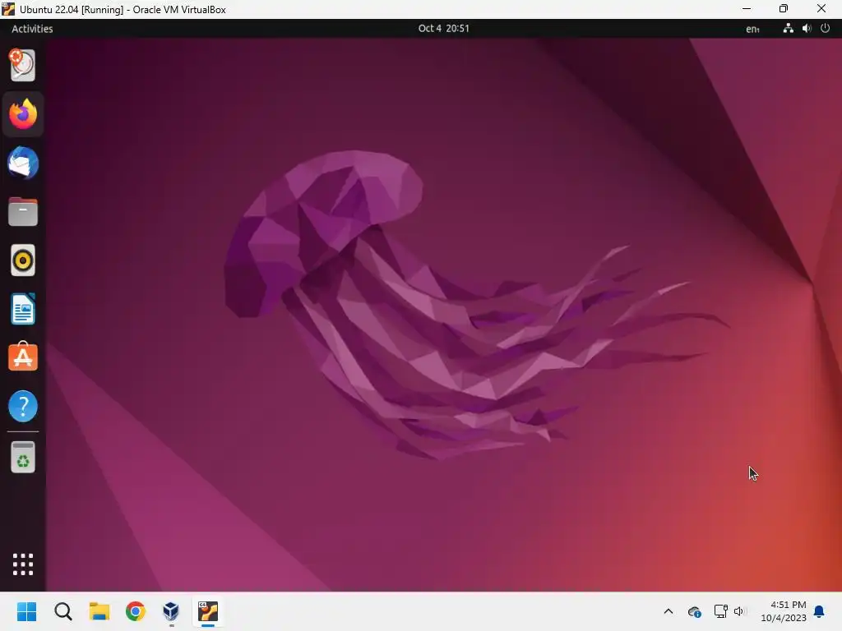842x631 pixels.
Task: Click the network icon in Ubuntu top bar
Action: (788, 29)
